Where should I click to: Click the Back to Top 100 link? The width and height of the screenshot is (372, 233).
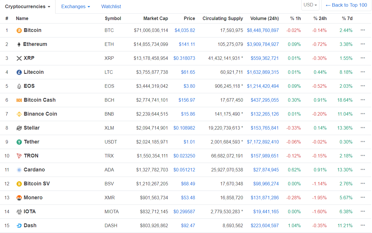point(346,5)
